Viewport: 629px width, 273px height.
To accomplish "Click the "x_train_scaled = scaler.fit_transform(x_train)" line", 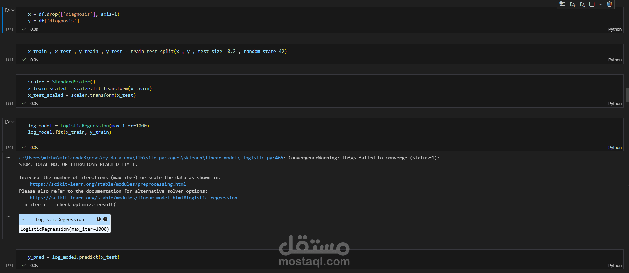I will click(x=90, y=89).
